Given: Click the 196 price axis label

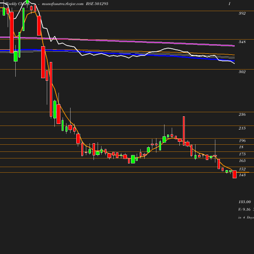Looking at the screenshot, I should coord(242,141).
